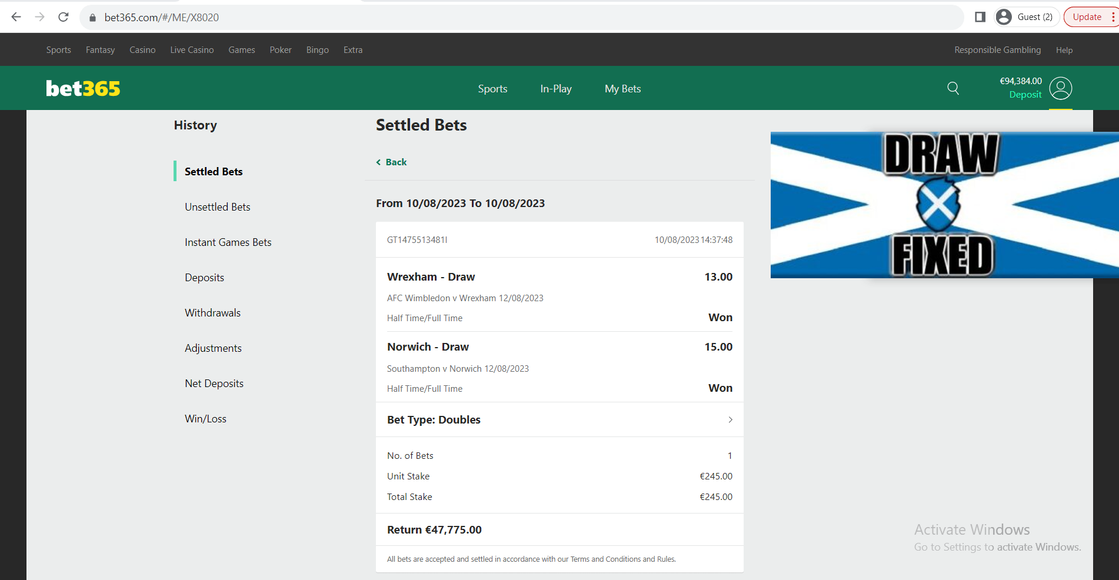Open Live Casino in the top bar
The height and width of the screenshot is (580, 1119).
click(x=192, y=50)
